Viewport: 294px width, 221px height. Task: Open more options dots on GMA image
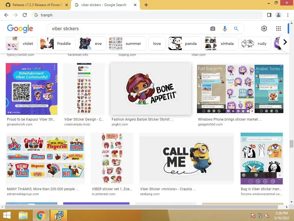[55, 67]
